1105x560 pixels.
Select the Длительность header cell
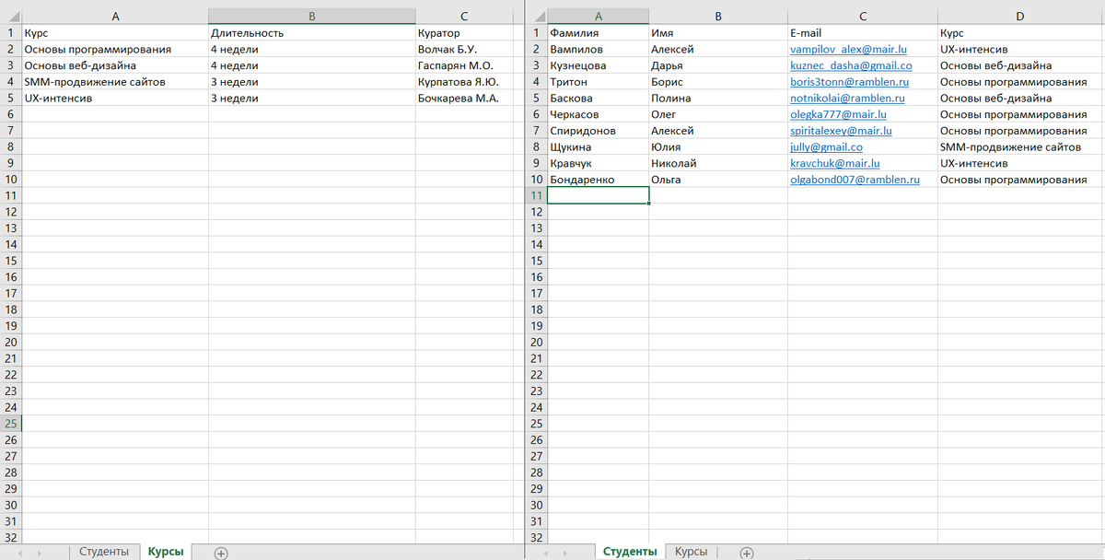coord(312,33)
